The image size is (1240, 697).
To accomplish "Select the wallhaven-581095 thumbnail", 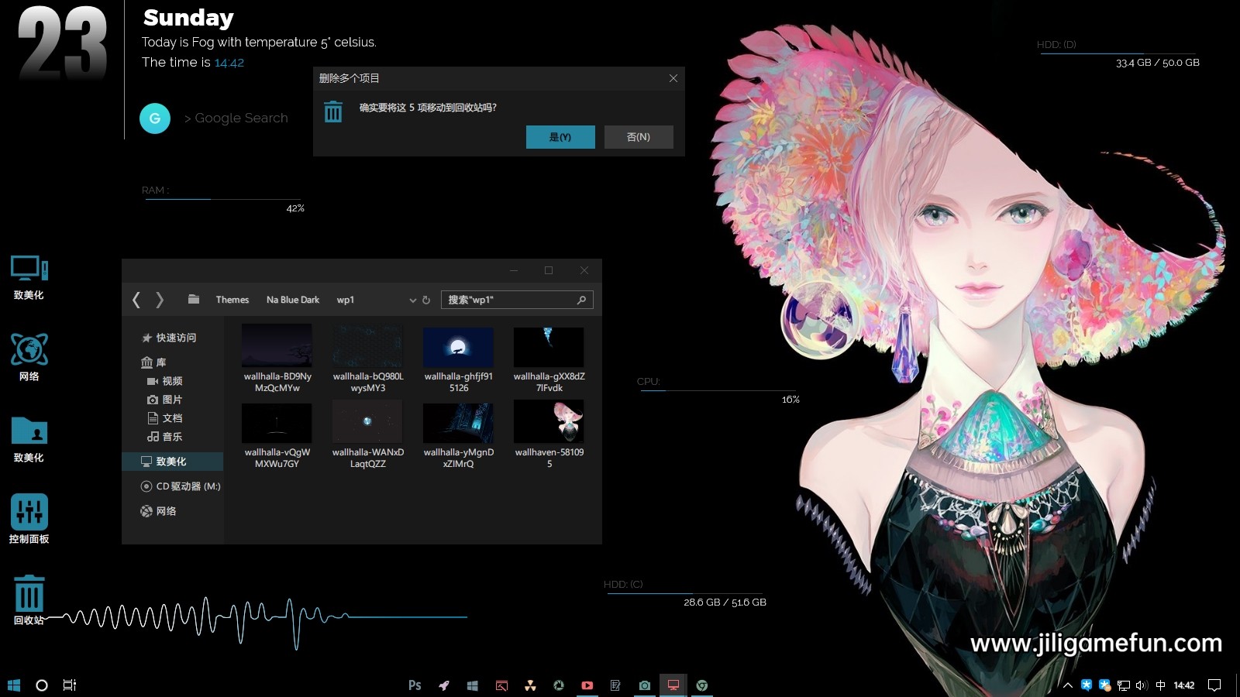I will (549, 421).
